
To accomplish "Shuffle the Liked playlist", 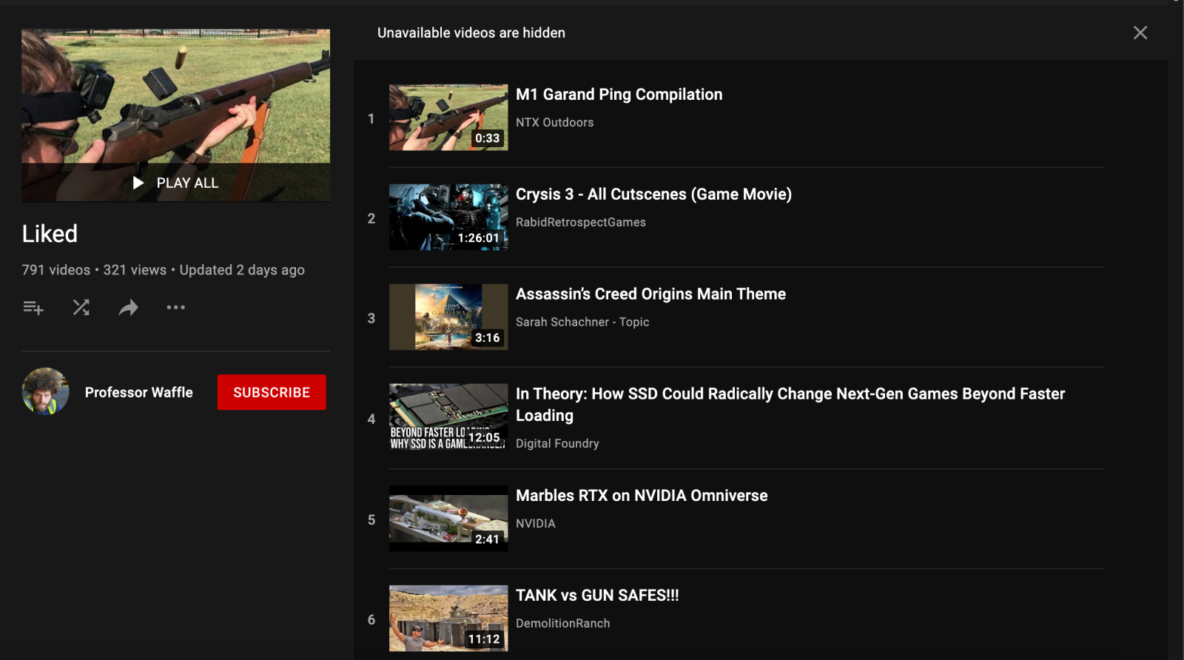I will point(81,307).
